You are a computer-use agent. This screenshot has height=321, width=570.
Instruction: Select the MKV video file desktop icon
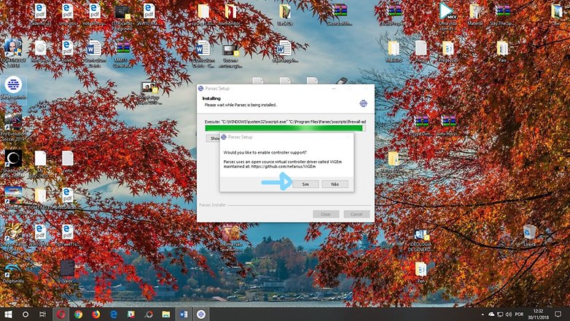[x=448, y=16]
